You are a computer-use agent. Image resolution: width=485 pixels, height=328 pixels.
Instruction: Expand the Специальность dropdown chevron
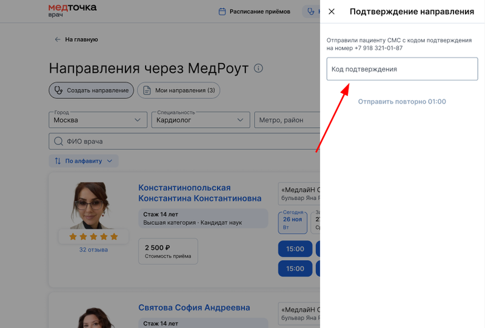(240, 120)
